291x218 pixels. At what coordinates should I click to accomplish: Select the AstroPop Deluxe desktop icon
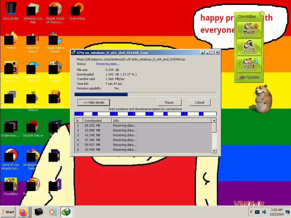(x=33, y=42)
